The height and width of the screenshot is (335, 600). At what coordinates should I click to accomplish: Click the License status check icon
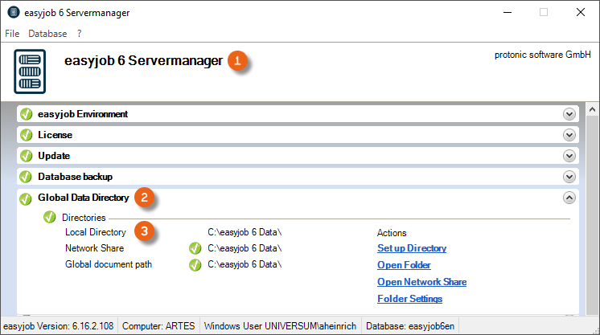[26, 135]
